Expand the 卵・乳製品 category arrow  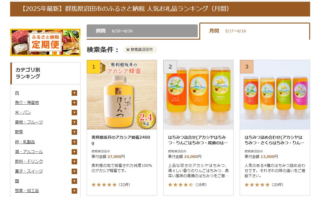click(74, 142)
